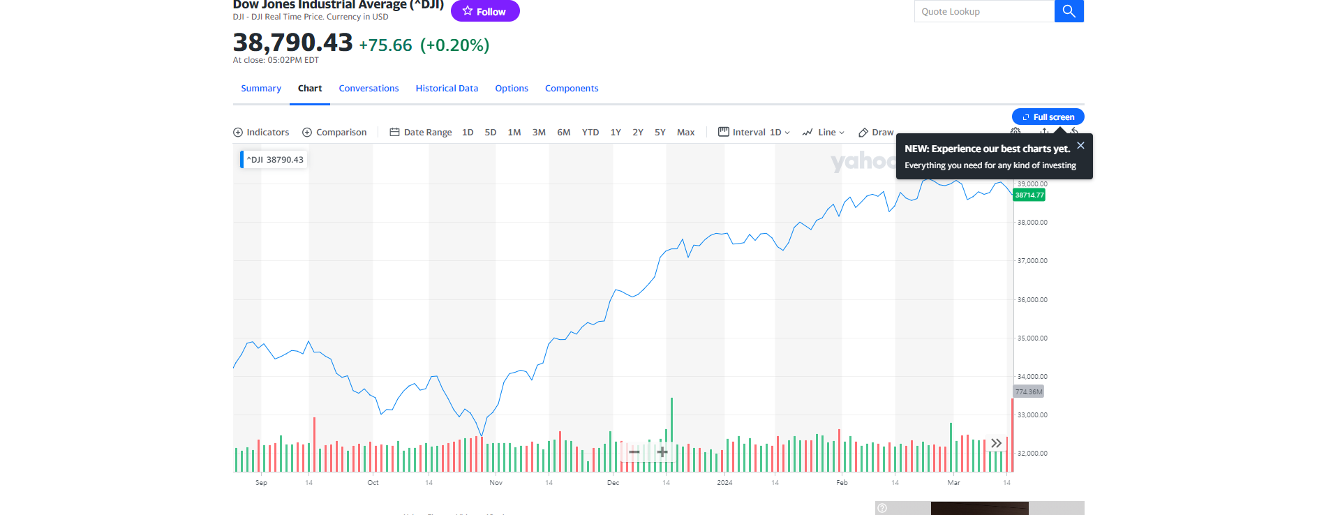Screen dimensions: 1317x515
Task: Activate the Draw pencil tool
Action: pos(876,132)
